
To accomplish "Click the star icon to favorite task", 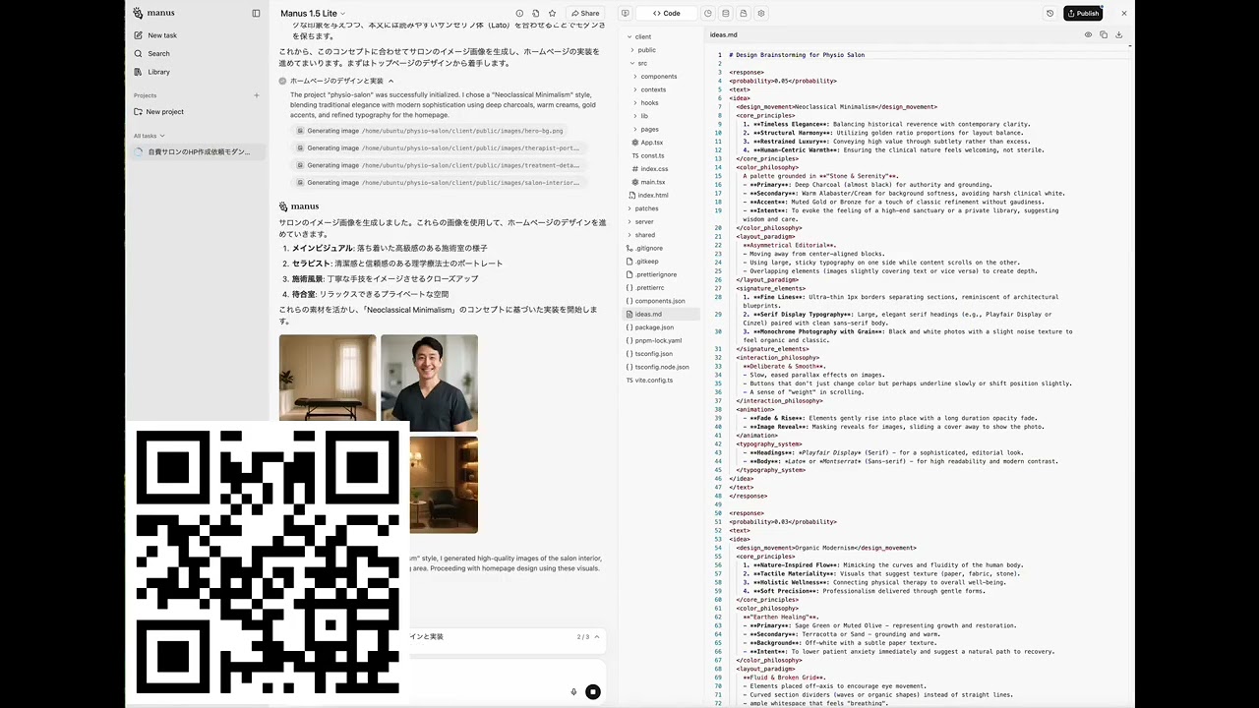I will [x=552, y=13].
